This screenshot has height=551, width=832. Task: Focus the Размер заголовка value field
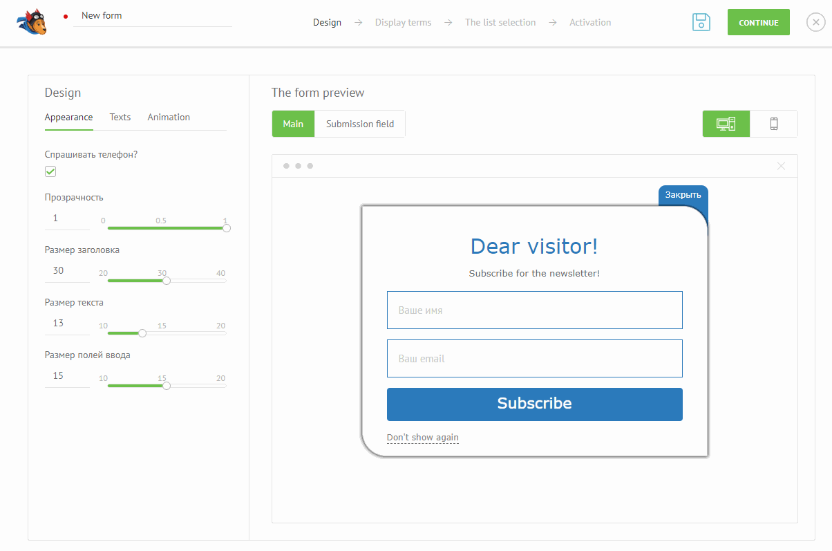(x=68, y=271)
